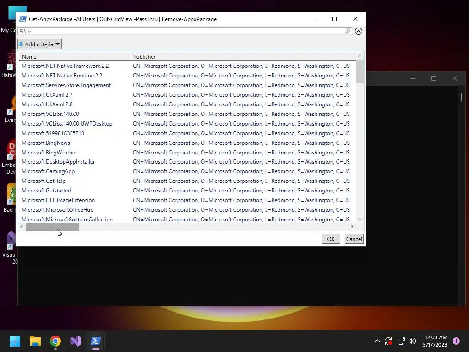Viewport: 469px width, 352px height.
Task: Select Microsoft.NET.Native.Runtime.2.2 row
Action: click(x=187, y=76)
